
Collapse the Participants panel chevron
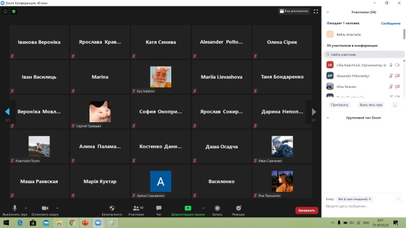[327, 12]
